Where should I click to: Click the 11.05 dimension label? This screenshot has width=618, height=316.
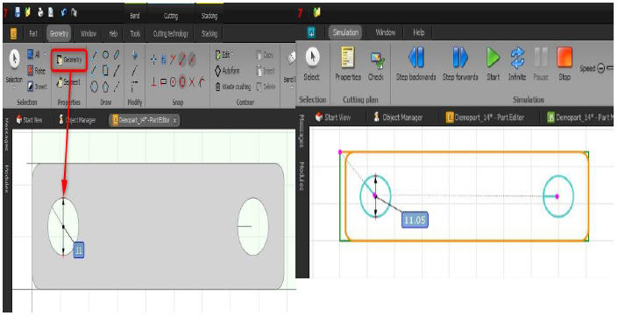(x=415, y=220)
